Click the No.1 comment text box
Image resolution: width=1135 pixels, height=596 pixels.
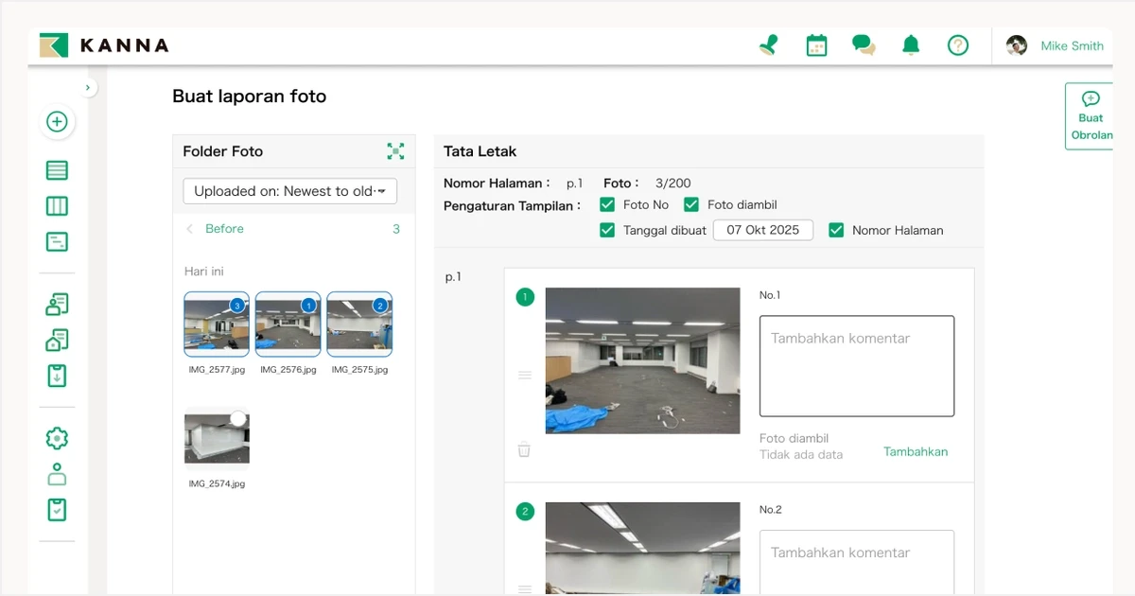coord(857,366)
